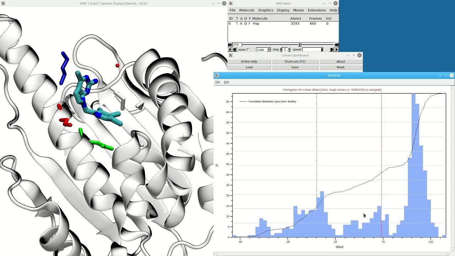Screen dimensions: 455x256
Task: Toggle the Fixed (F) flag for Hsp
Action: pyautogui.click(x=250, y=23)
